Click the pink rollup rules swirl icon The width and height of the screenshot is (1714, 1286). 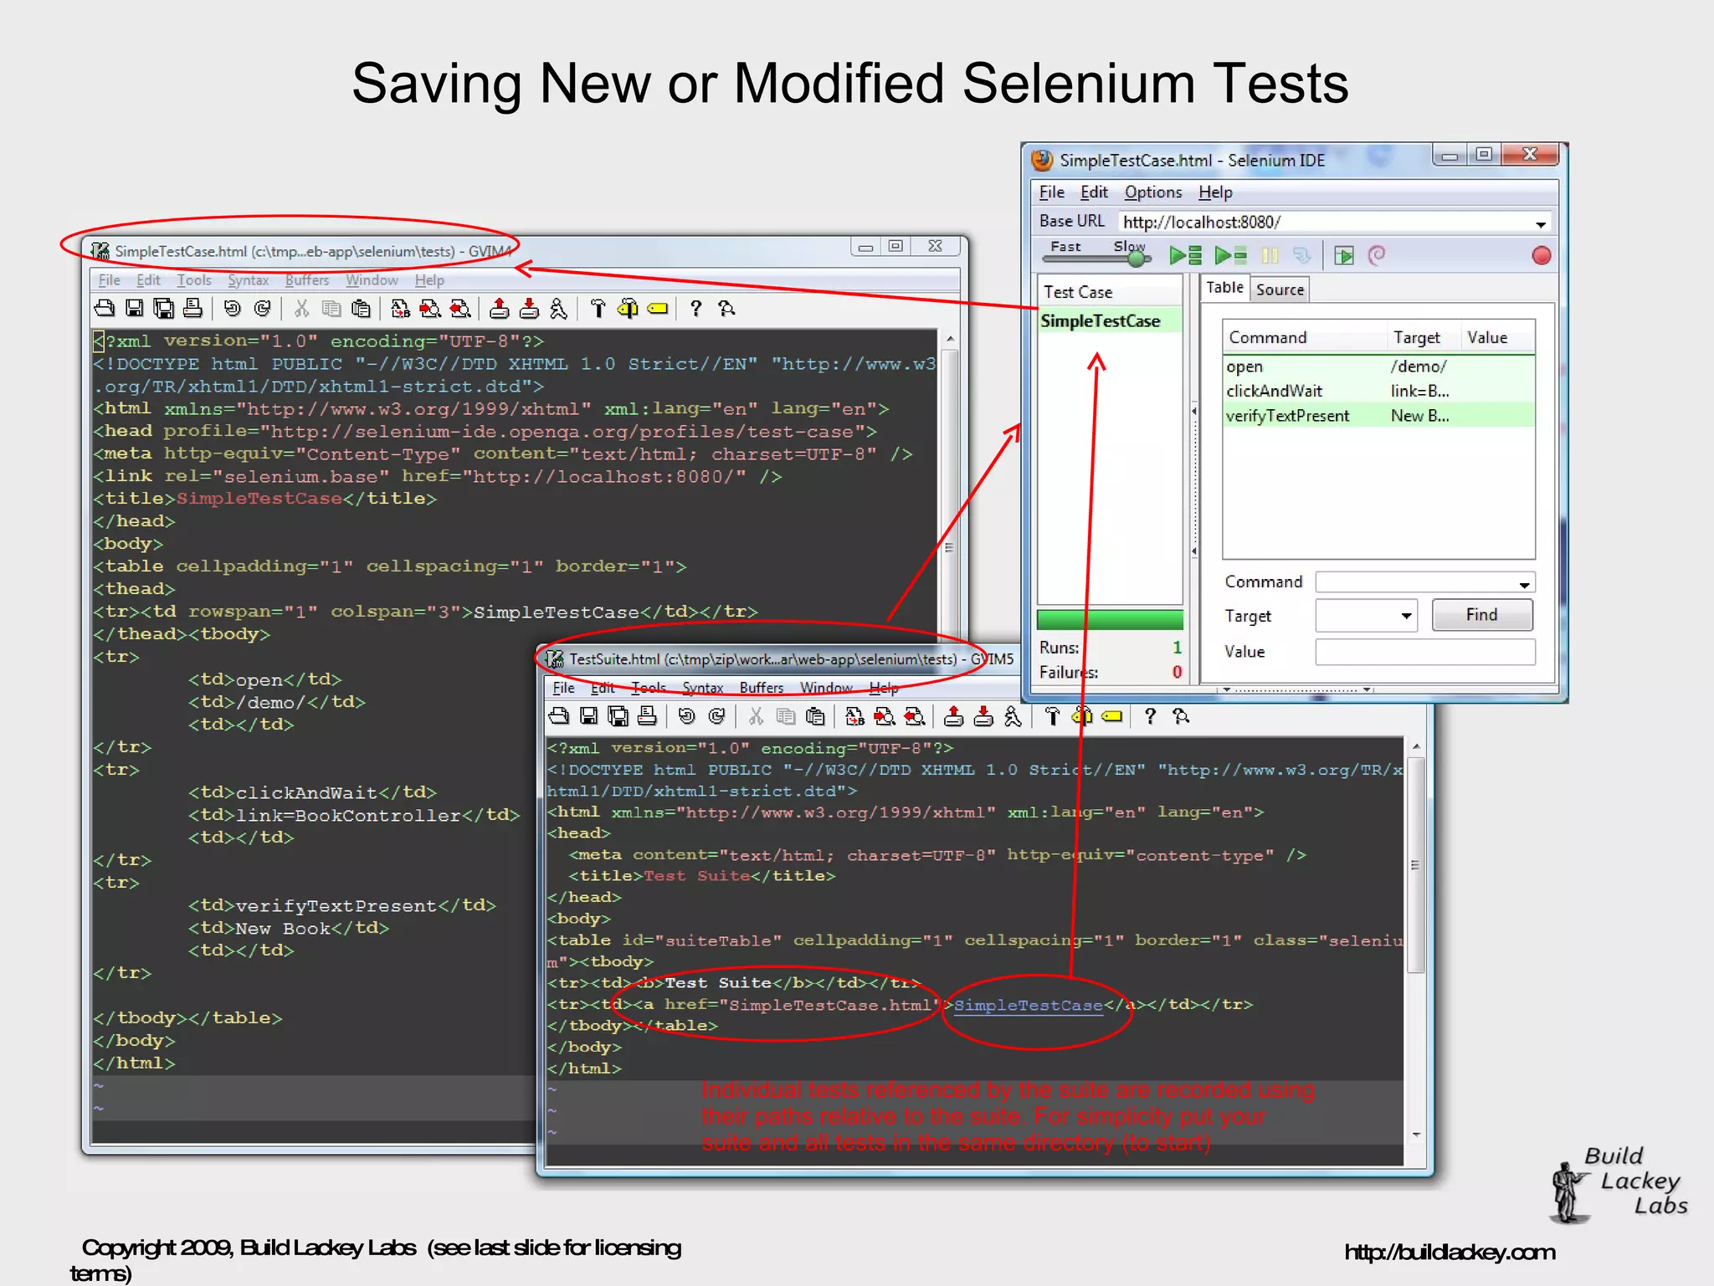click(x=1377, y=255)
